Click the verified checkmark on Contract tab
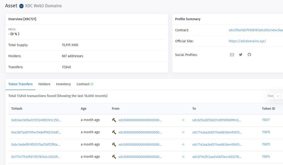The width and height of the screenshot is (283, 165). pos(92,84)
